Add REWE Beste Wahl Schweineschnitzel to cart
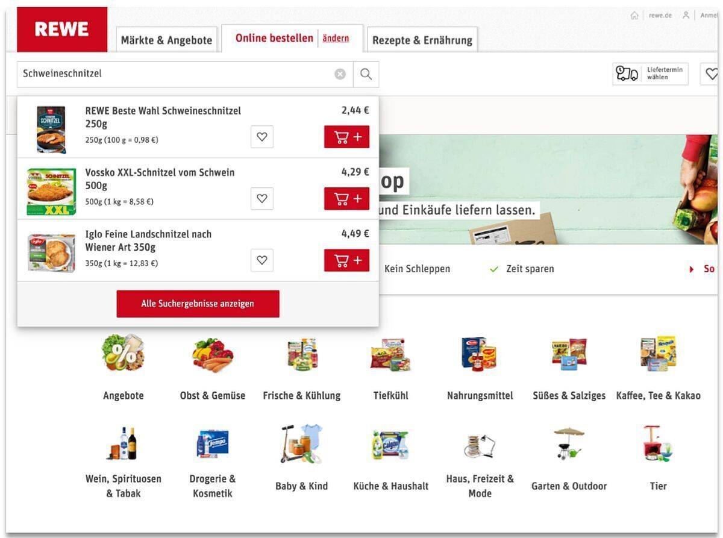Screen dimensions: 723x538 coord(346,137)
